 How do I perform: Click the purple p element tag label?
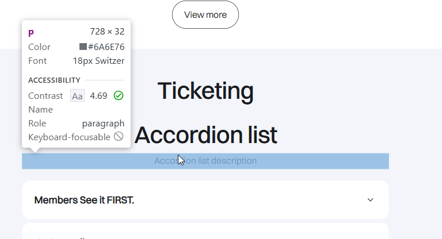click(31, 32)
